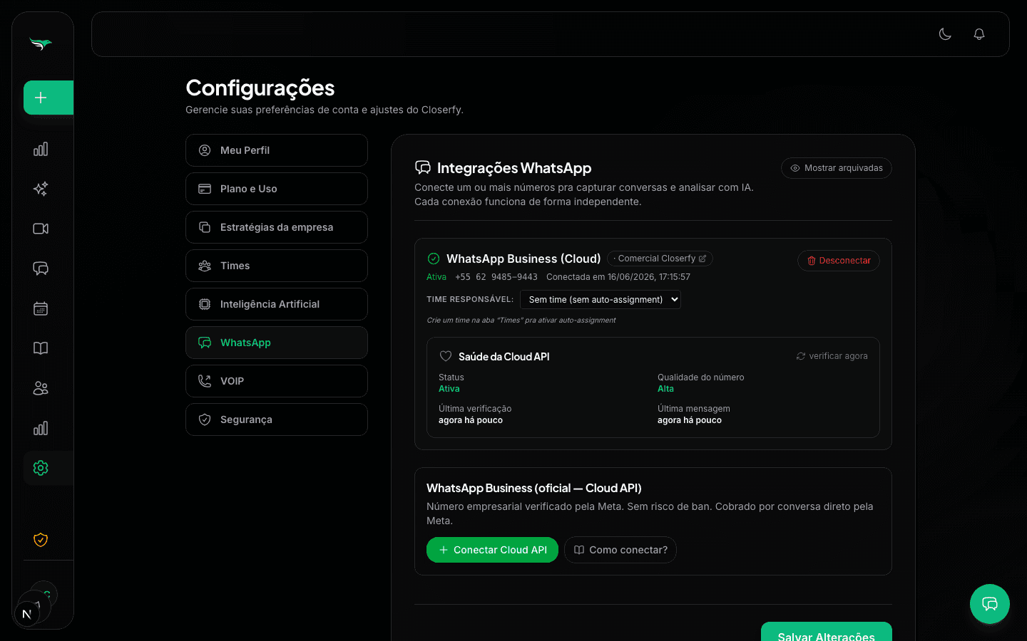1027x641 pixels.
Task: Toggle dark mode with moon icon
Action: pos(945,34)
